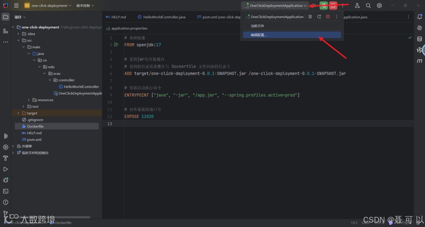Open Maven tool window icon

[419, 61]
